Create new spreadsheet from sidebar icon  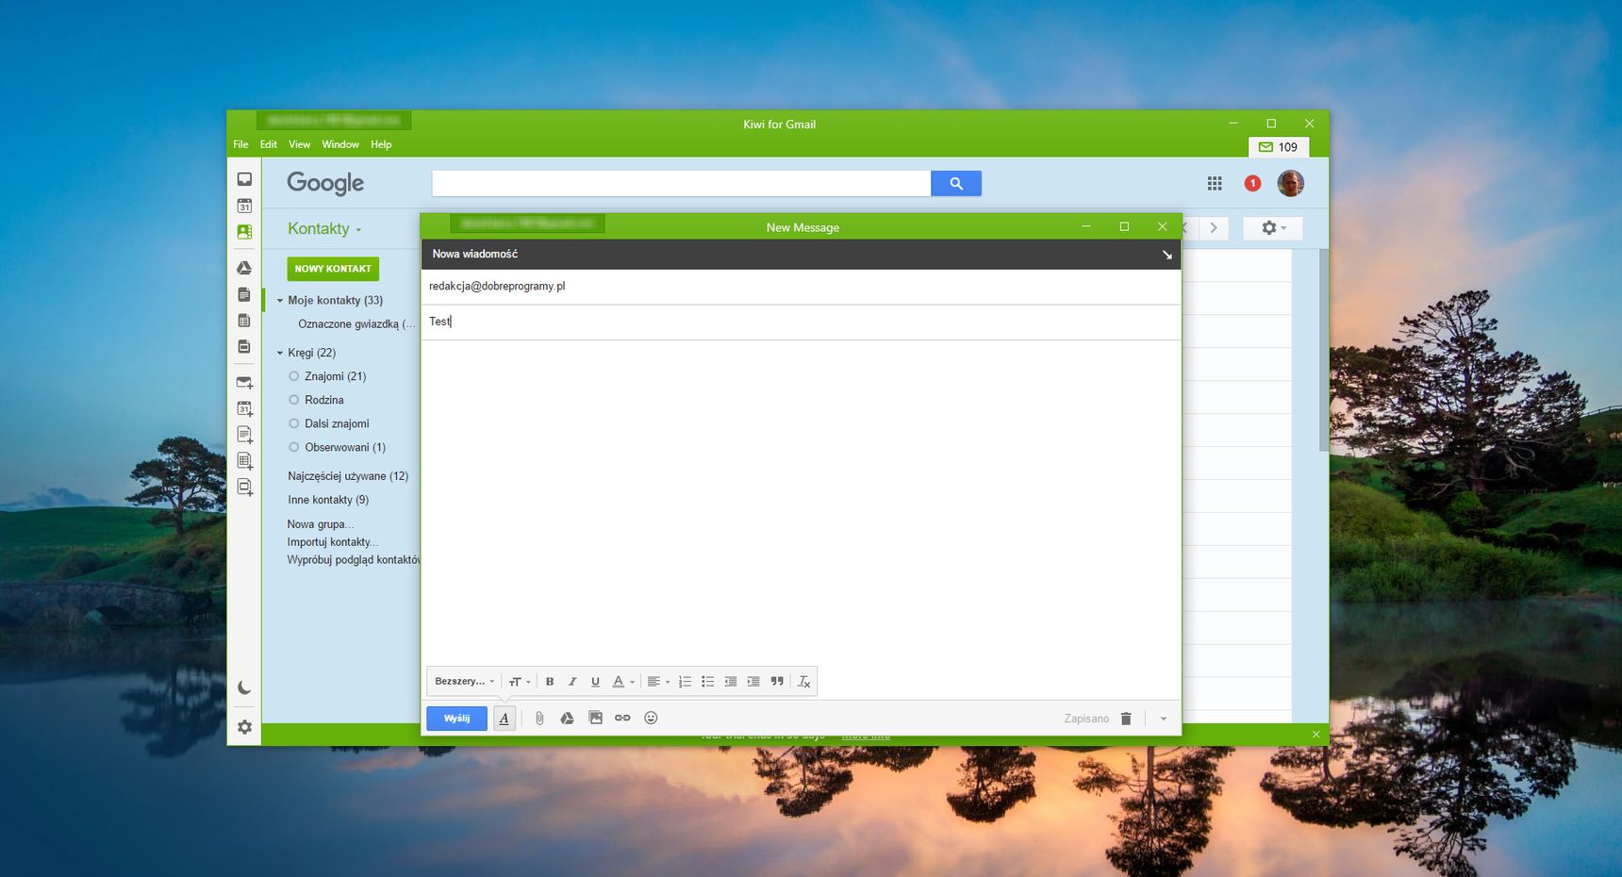pyautogui.click(x=244, y=461)
